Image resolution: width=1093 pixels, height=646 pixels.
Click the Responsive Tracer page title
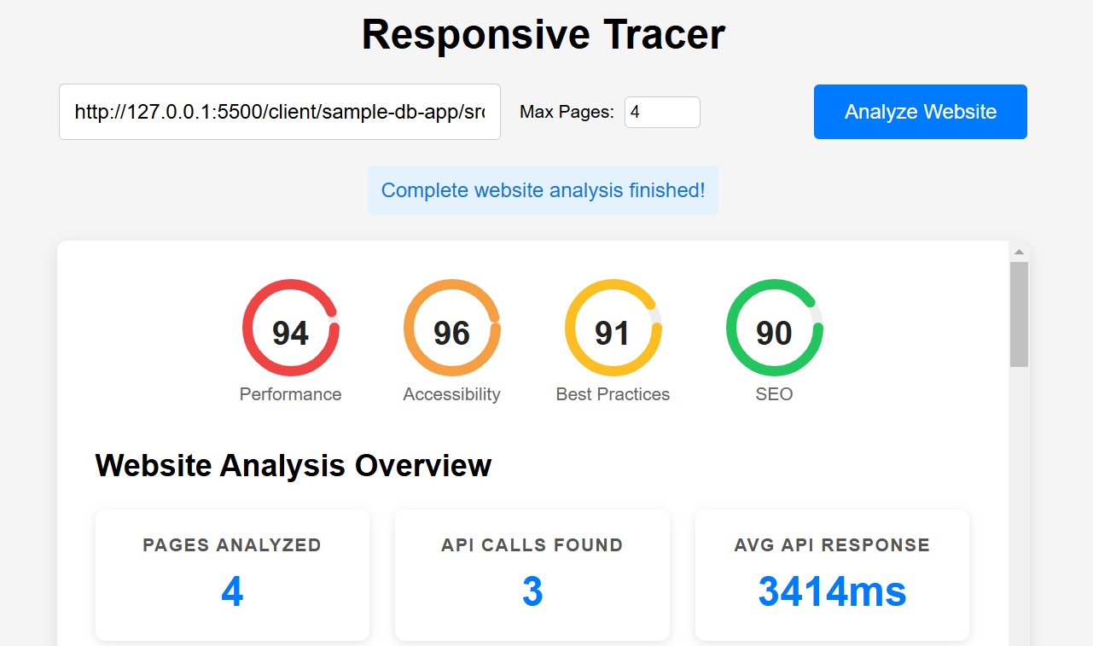pos(544,35)
